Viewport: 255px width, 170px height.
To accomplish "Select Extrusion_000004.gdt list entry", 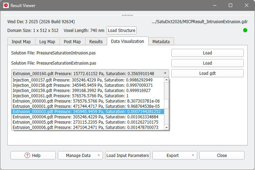I will (x=88, y=117).
